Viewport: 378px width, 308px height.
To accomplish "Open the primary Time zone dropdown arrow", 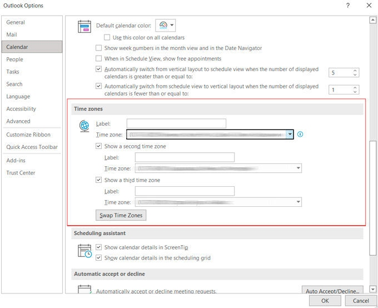I will (x=290, y=135).
